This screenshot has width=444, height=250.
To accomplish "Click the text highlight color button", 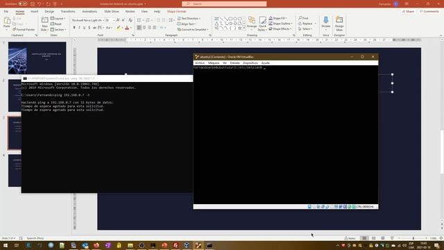I will (x=119, y=28).
